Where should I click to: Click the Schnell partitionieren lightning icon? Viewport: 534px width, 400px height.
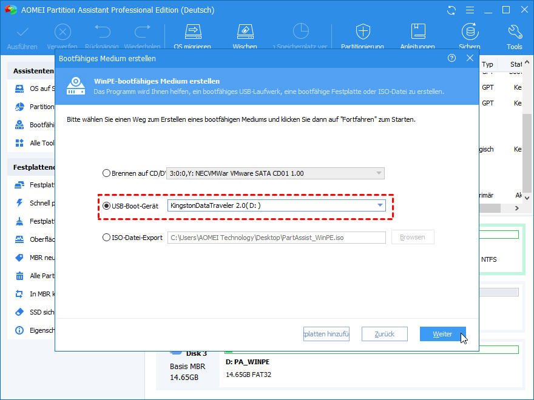19,203
